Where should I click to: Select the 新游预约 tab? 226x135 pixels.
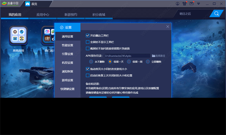[x=71, y=15]
